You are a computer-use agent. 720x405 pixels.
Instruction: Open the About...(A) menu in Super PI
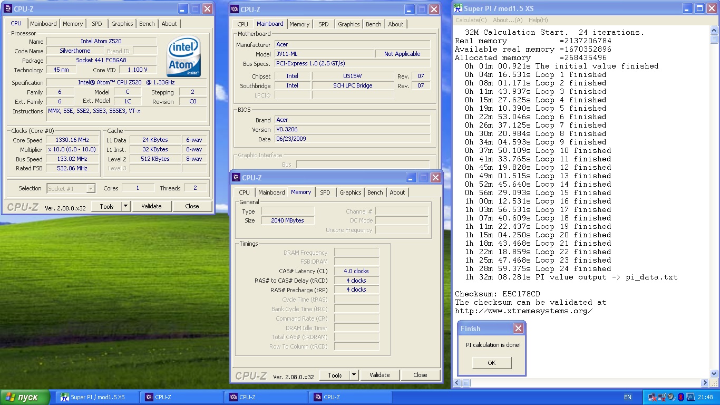[508, 20]
